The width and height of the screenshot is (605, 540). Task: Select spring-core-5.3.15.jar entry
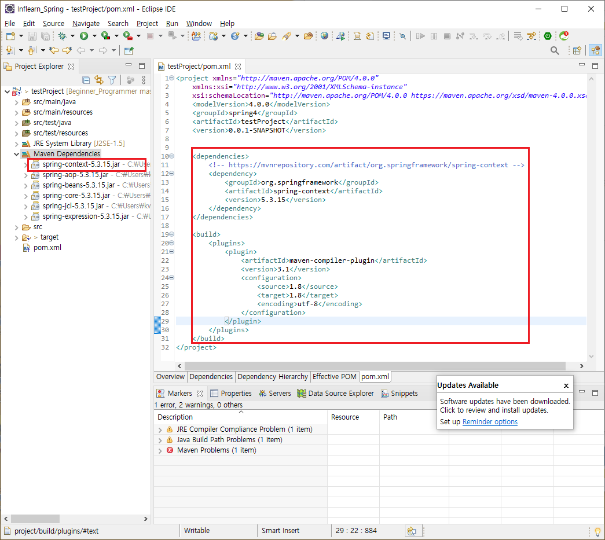(76, 196)
